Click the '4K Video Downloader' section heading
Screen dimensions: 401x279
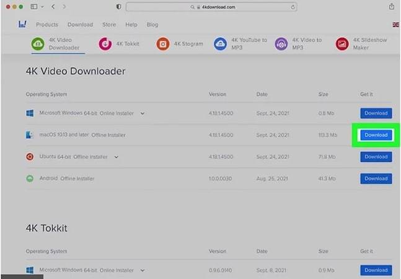76,71
